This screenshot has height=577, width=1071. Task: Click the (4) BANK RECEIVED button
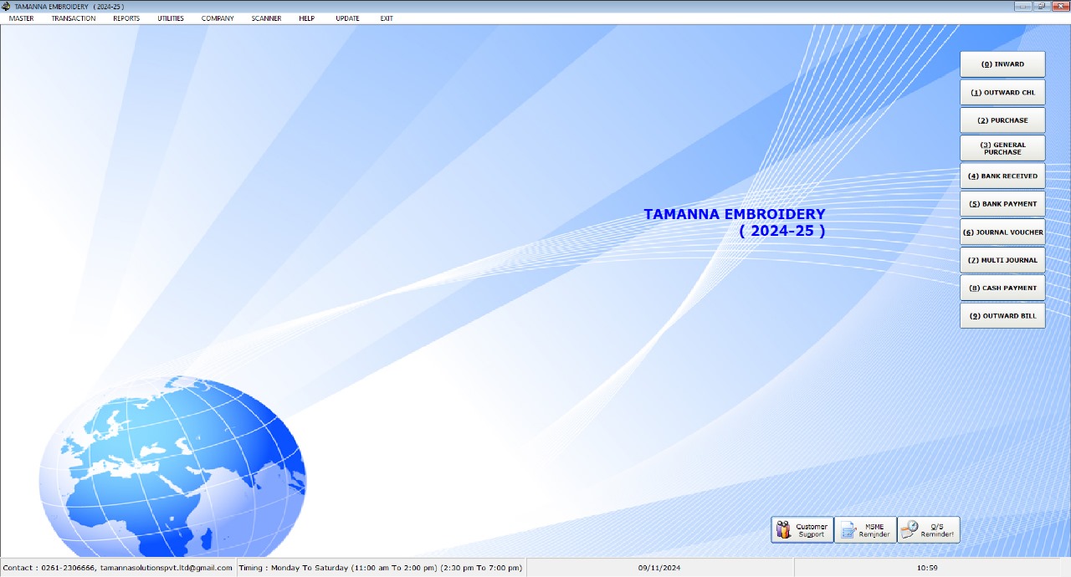tap(1002, 176)
